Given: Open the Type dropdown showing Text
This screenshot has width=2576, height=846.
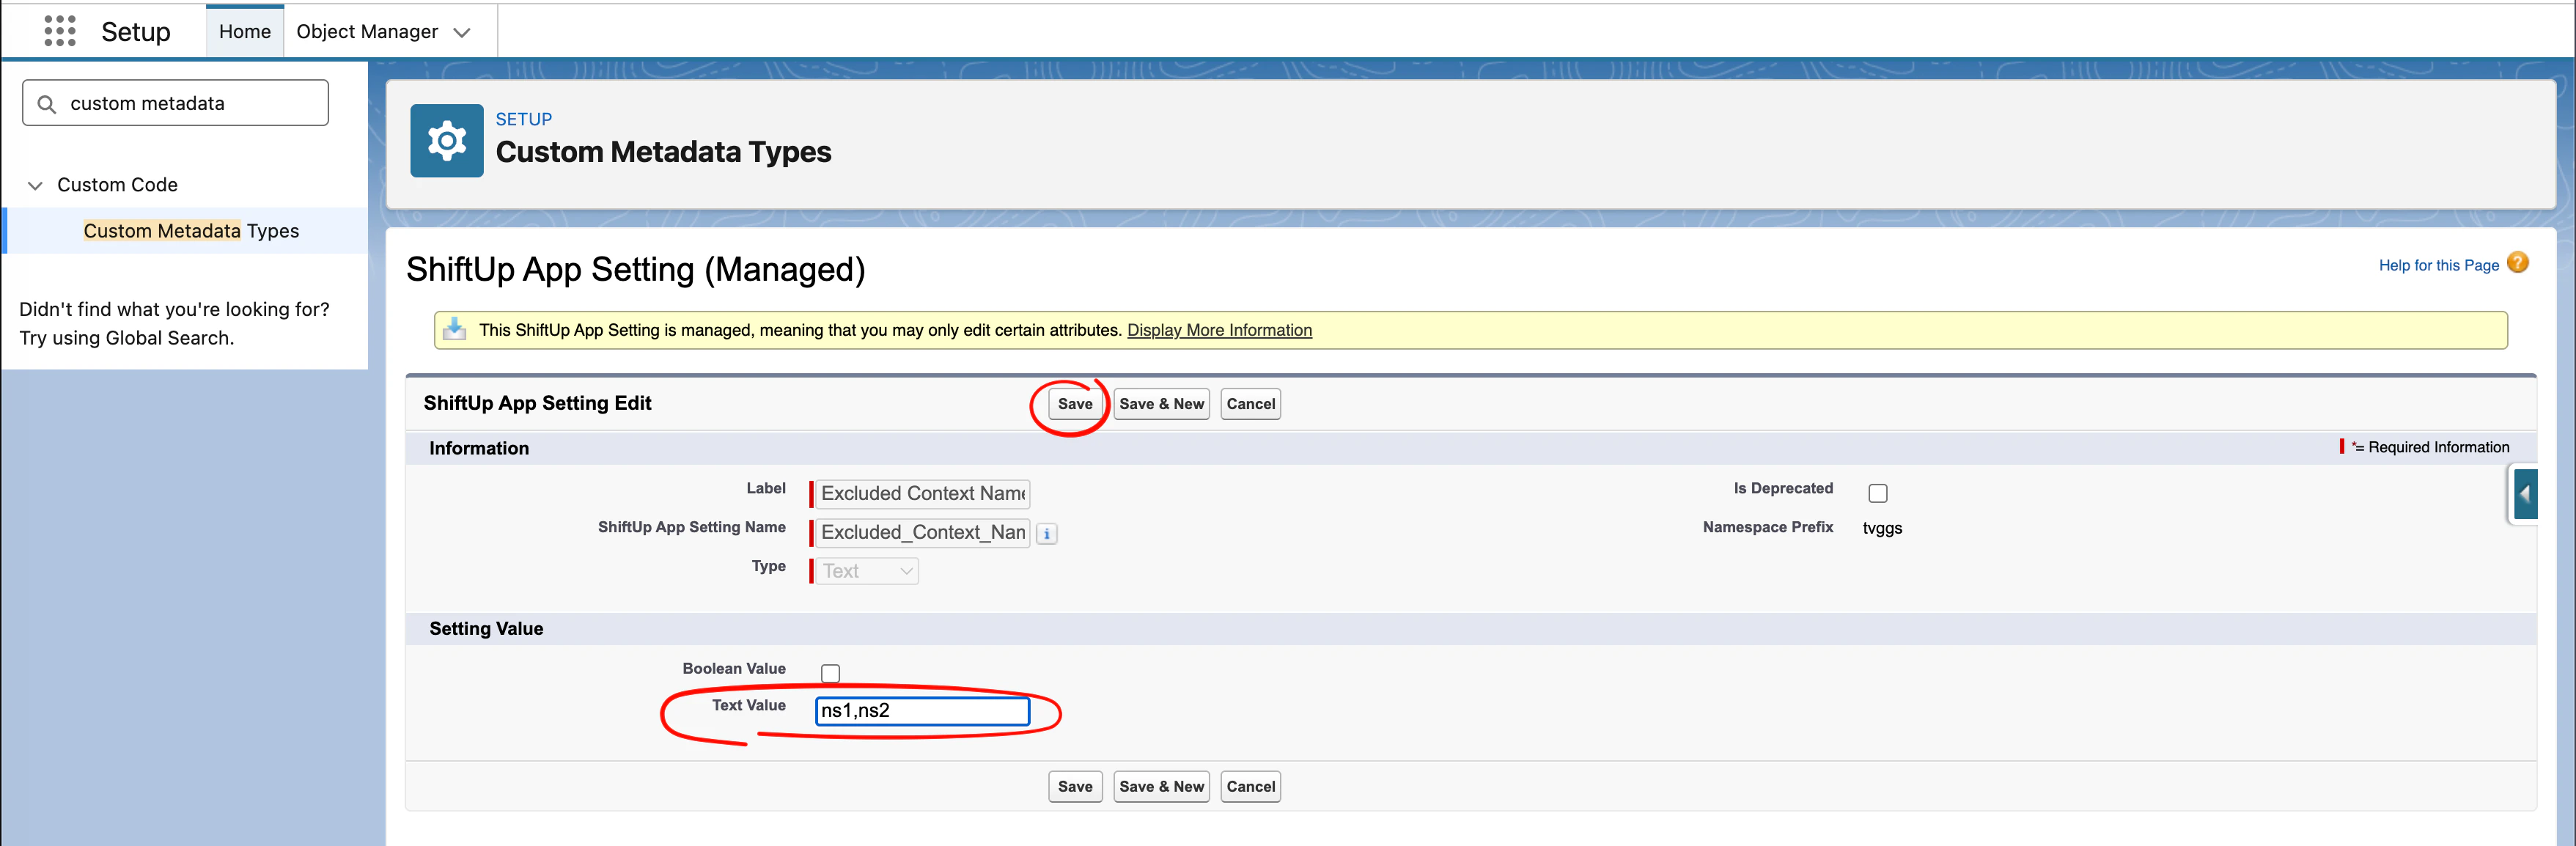Looking at the screenshot, I should point(866,571).
